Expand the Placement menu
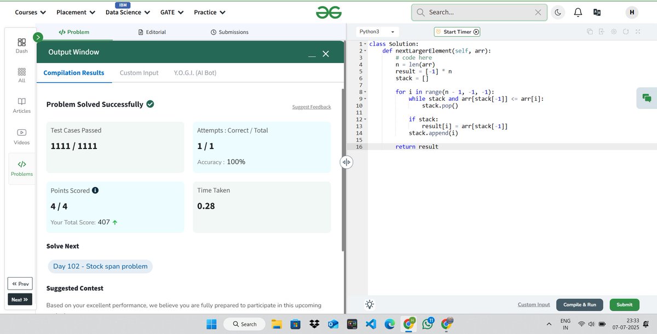657x334 pixels. [76, 12]
